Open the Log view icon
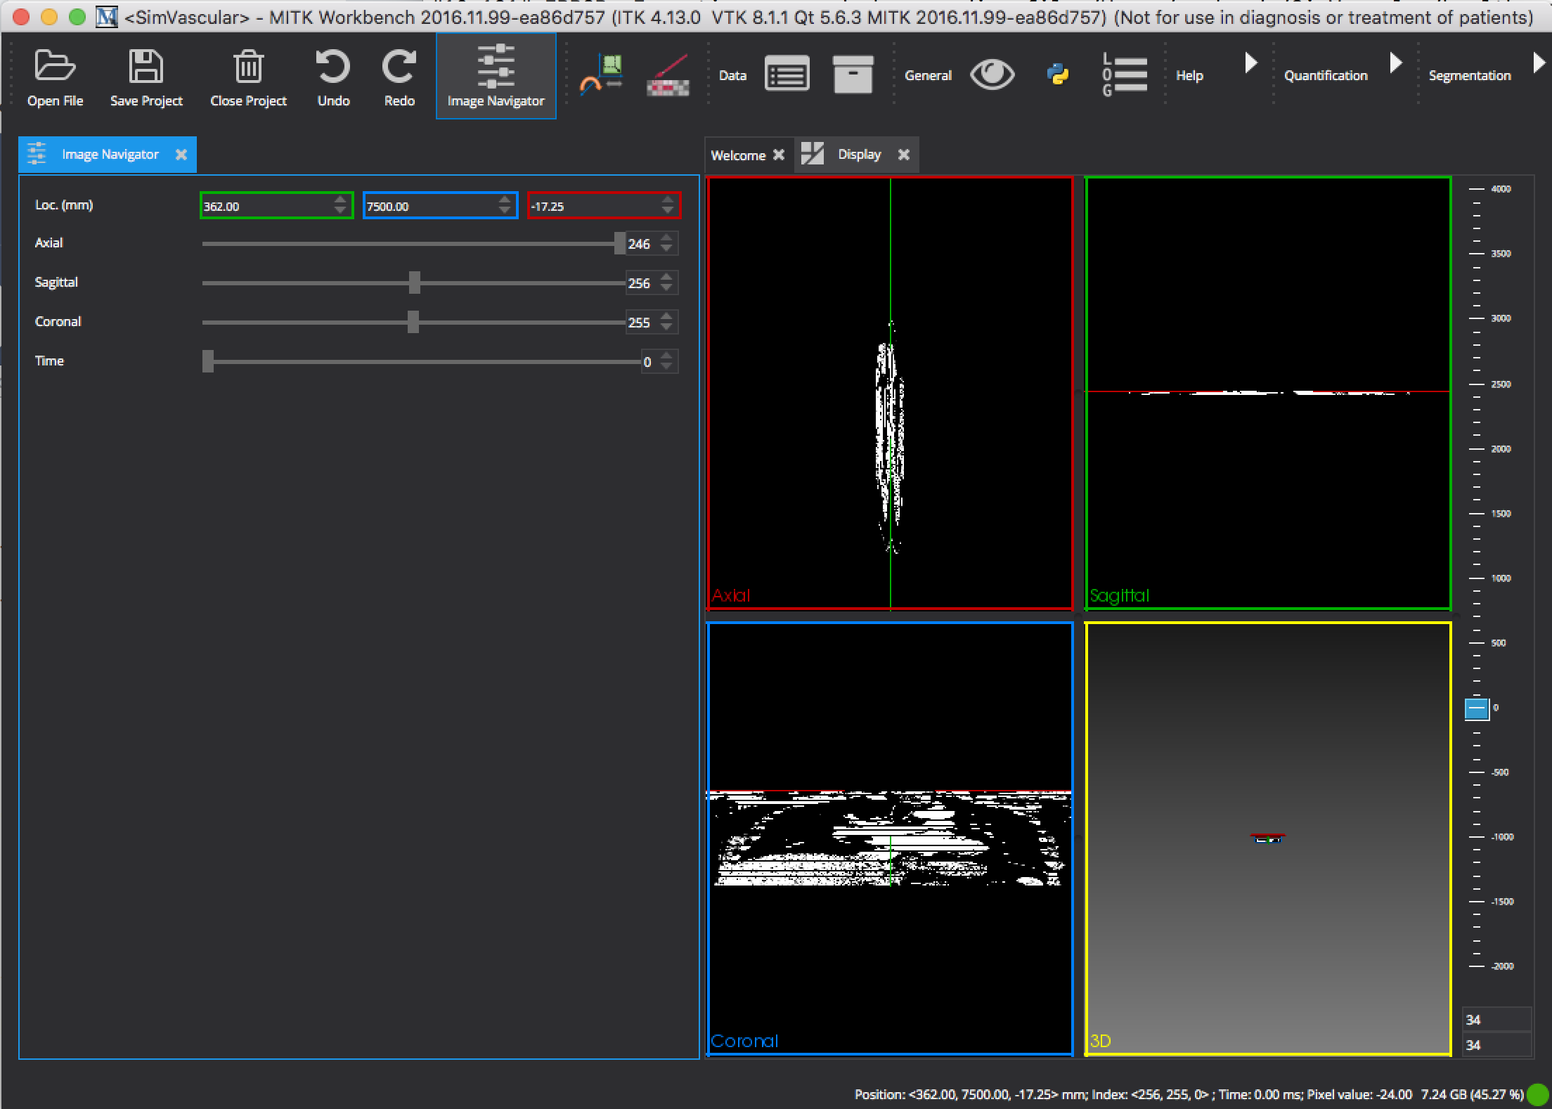This screenshot has width=1552, height=1109. pos(1123,74)
